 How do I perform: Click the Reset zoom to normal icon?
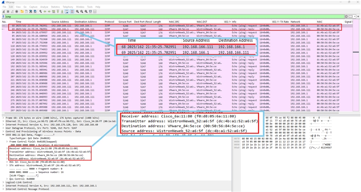86,12
